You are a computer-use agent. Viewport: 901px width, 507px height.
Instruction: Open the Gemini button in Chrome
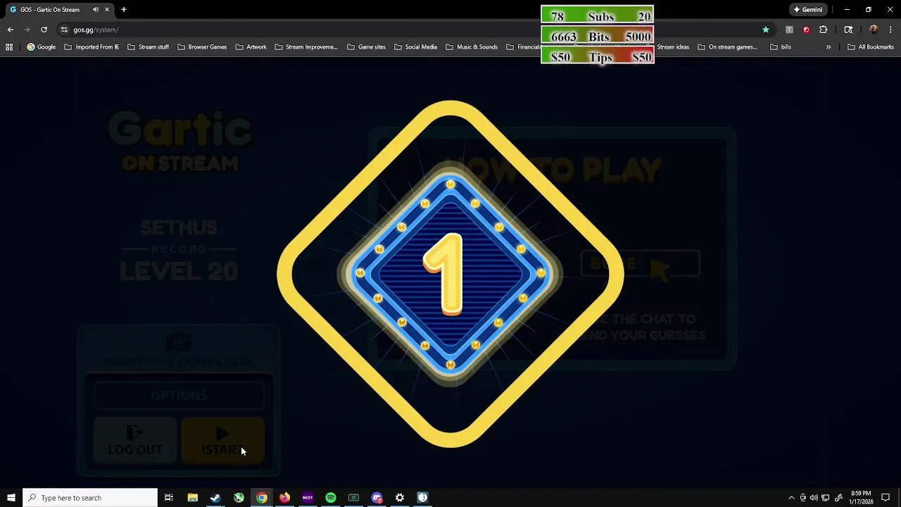[807, 10]
